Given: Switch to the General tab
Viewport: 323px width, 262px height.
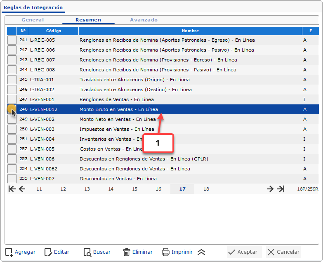Looking at the screenshot, I should tap(33, 20).
